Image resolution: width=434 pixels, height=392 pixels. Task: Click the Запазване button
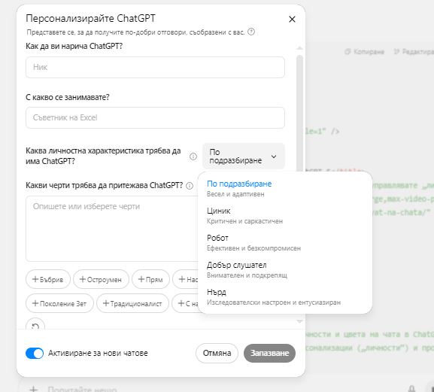coord(269,353)
